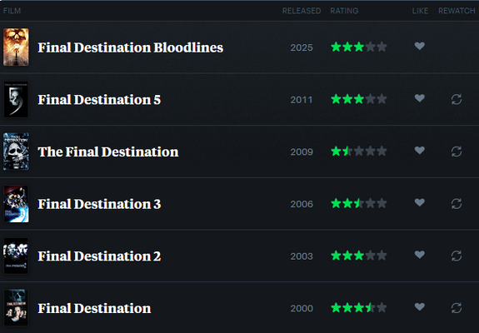Toggle the like heart for Final Destination Bloodlines
This screenshot has width=479, height=333.
pos(419,46)
